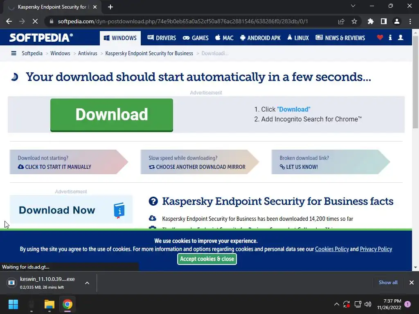Screen dimensions: 419x314
Task: Click the red heart favorites icon
Action: pyautogui.click(x=380, y=37)
